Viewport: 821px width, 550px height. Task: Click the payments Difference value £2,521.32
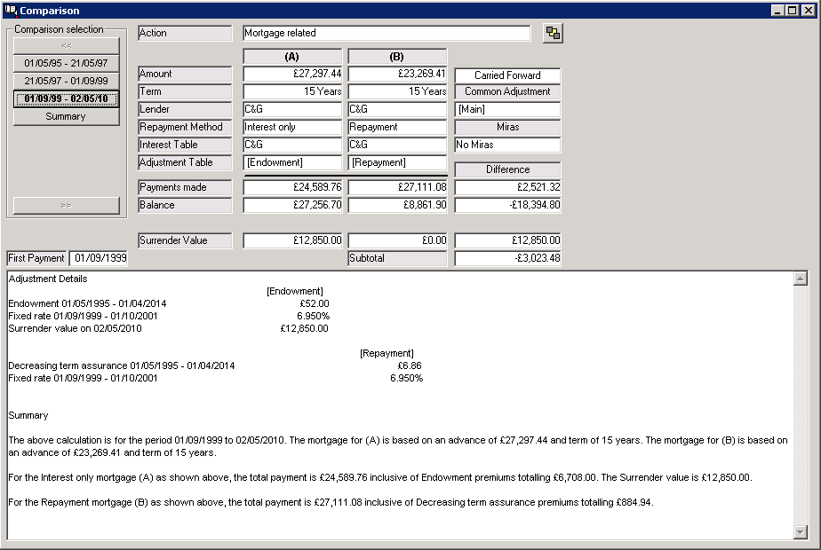(x=507, y=187)
